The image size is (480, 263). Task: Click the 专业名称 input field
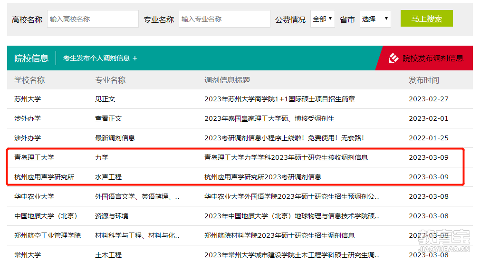point(224,19)
